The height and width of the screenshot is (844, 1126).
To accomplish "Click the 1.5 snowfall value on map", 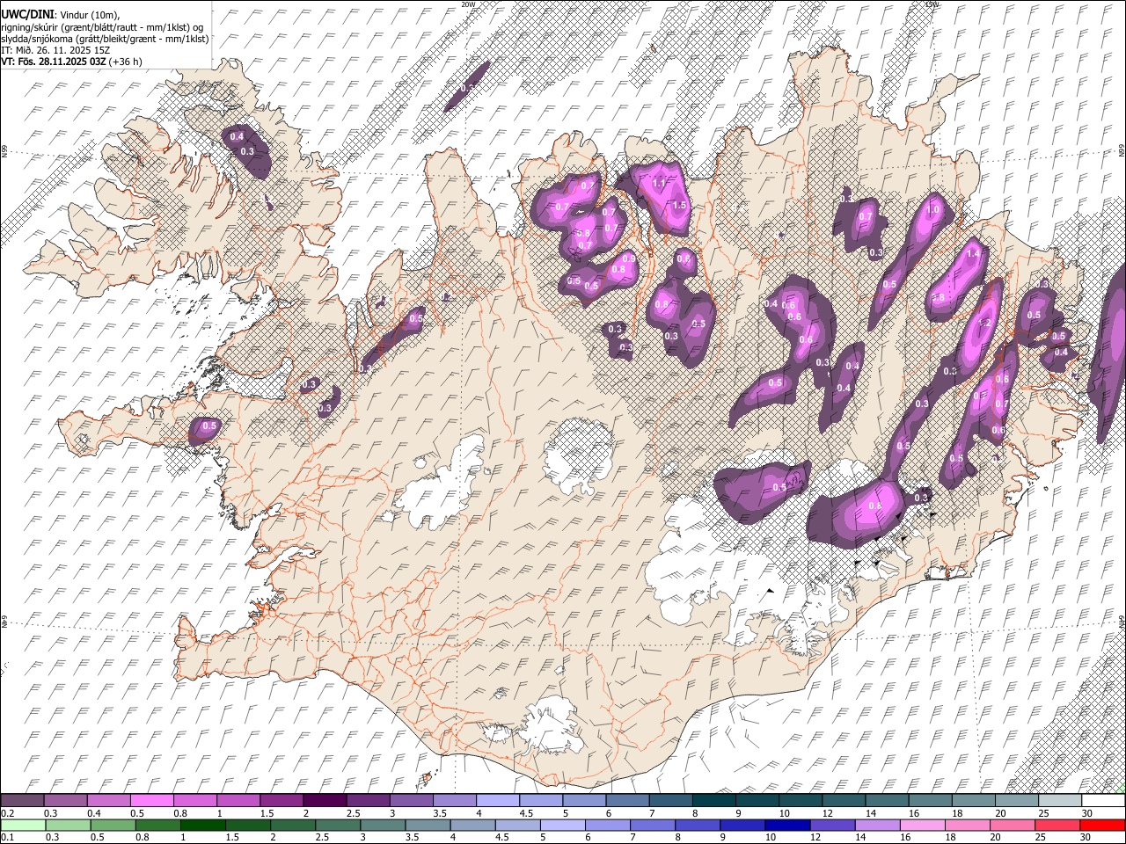I will click(x=679, y=205).
